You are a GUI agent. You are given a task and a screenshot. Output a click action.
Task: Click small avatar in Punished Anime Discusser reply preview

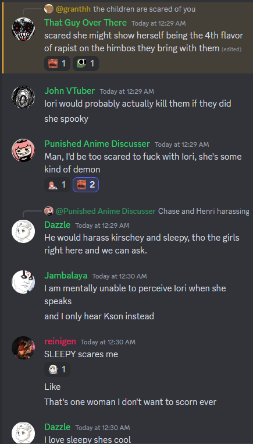(49, 211)
